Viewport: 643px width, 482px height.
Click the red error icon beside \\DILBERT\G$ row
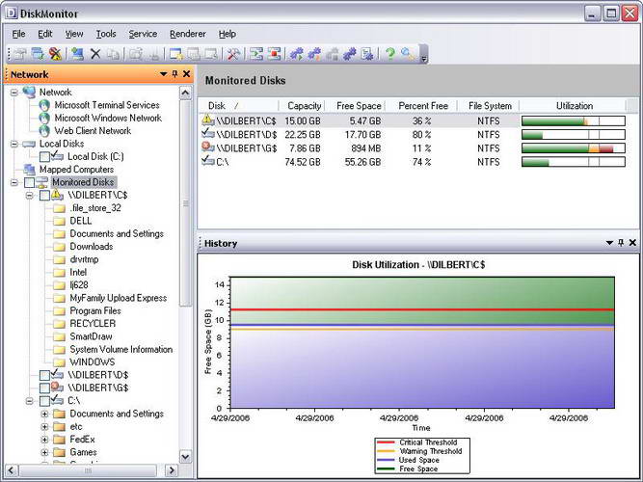coord(207,148)
